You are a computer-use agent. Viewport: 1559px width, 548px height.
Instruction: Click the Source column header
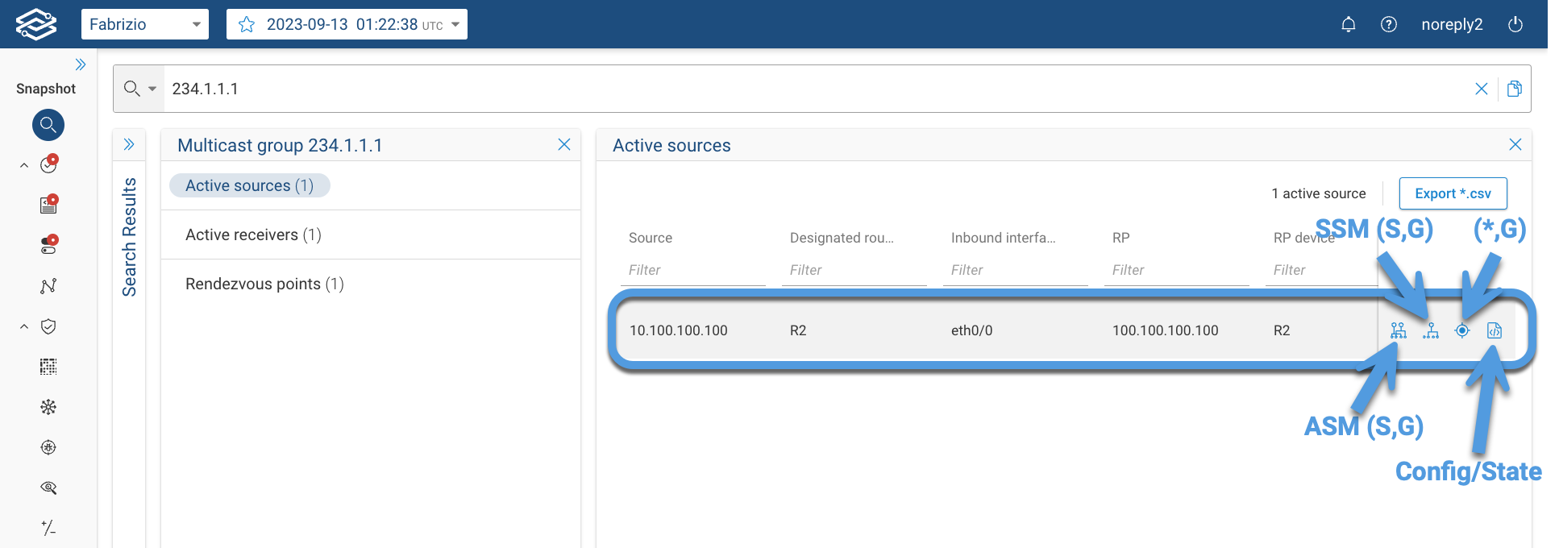[651, 238]
